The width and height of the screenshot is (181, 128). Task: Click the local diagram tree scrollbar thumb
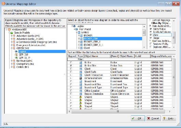144,33
